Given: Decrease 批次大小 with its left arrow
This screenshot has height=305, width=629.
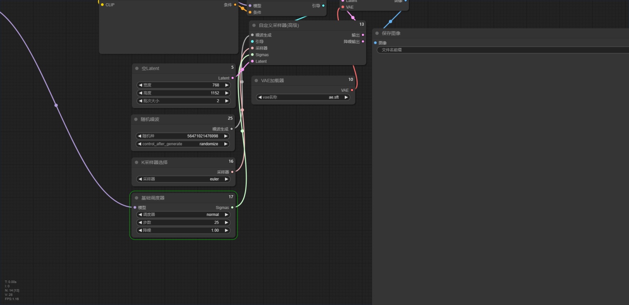Looking at the screenshot, I should [140, 101].
